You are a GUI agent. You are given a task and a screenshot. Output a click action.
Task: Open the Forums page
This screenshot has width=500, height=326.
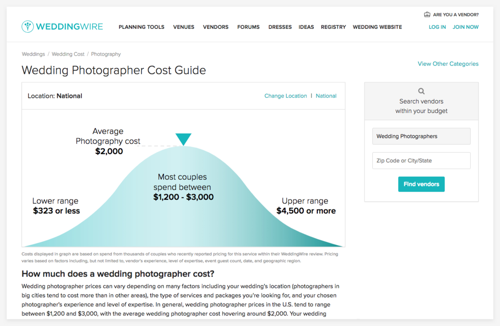point(248,27)
